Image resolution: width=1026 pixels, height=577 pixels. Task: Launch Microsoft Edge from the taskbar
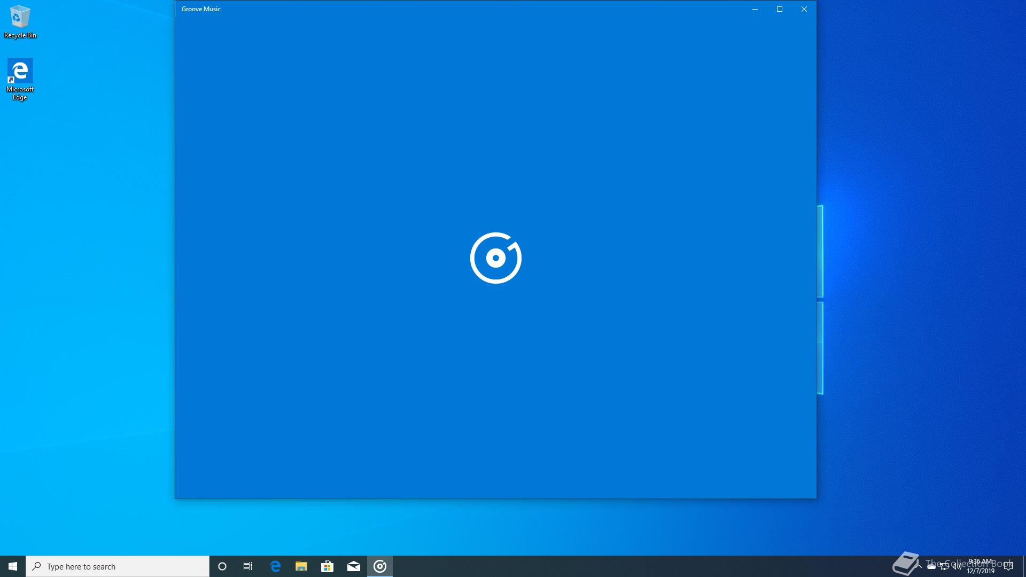(276, 566)
